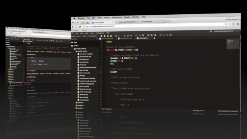The width and height of the screenshot is (247, 139).
Task: Click the revision history clock icon in toolbar
Action: (171, 35)
